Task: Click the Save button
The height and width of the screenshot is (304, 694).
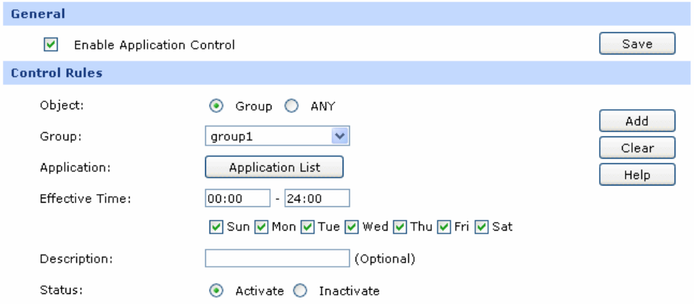Action: pos(636,45)
